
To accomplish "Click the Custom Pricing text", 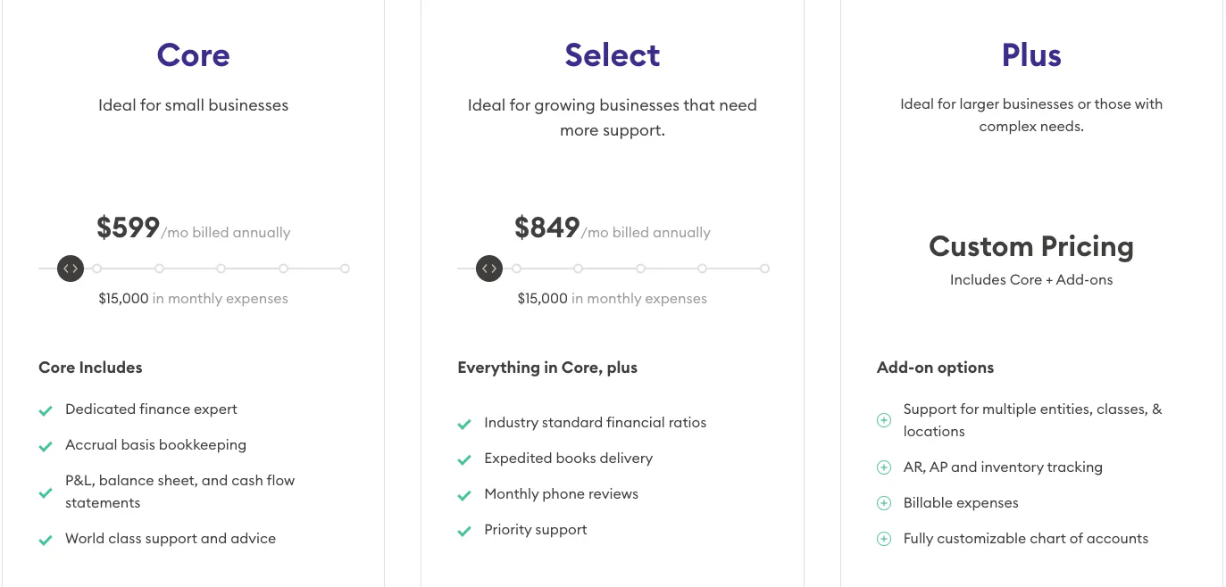I will click(1031, 246).
